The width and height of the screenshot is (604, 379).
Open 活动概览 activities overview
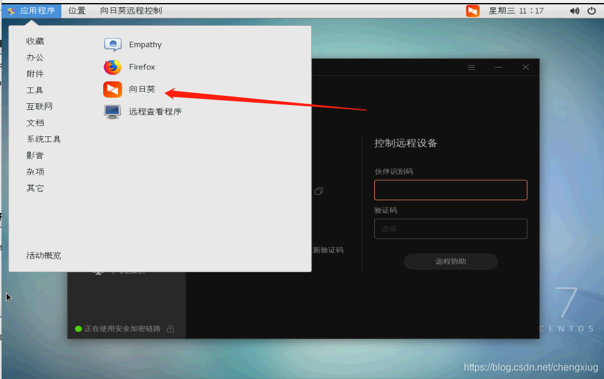click(44, 256)
